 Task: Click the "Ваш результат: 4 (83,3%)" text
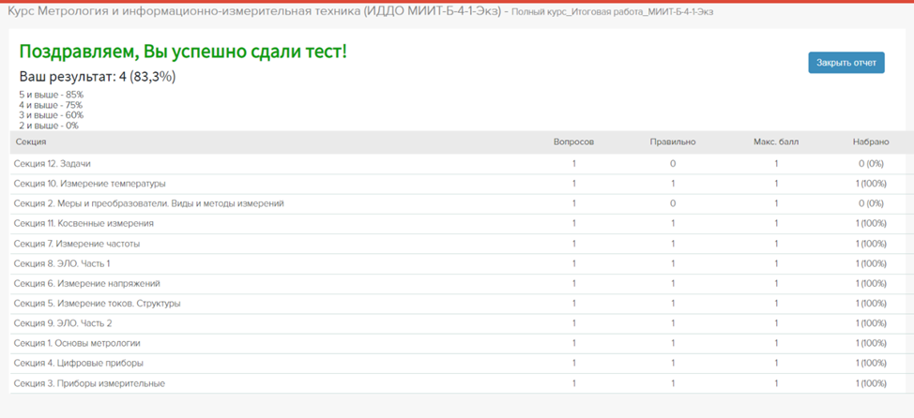(98, 77)
